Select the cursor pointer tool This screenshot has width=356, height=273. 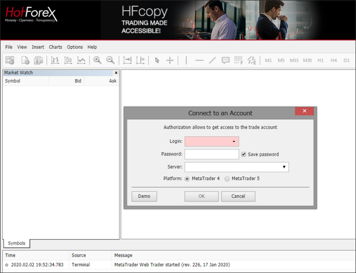click(157, 60)
